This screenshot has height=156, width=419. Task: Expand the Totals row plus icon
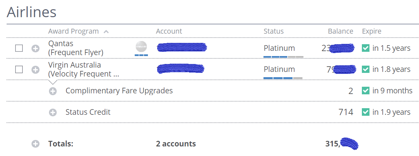[x=35, y=144]
